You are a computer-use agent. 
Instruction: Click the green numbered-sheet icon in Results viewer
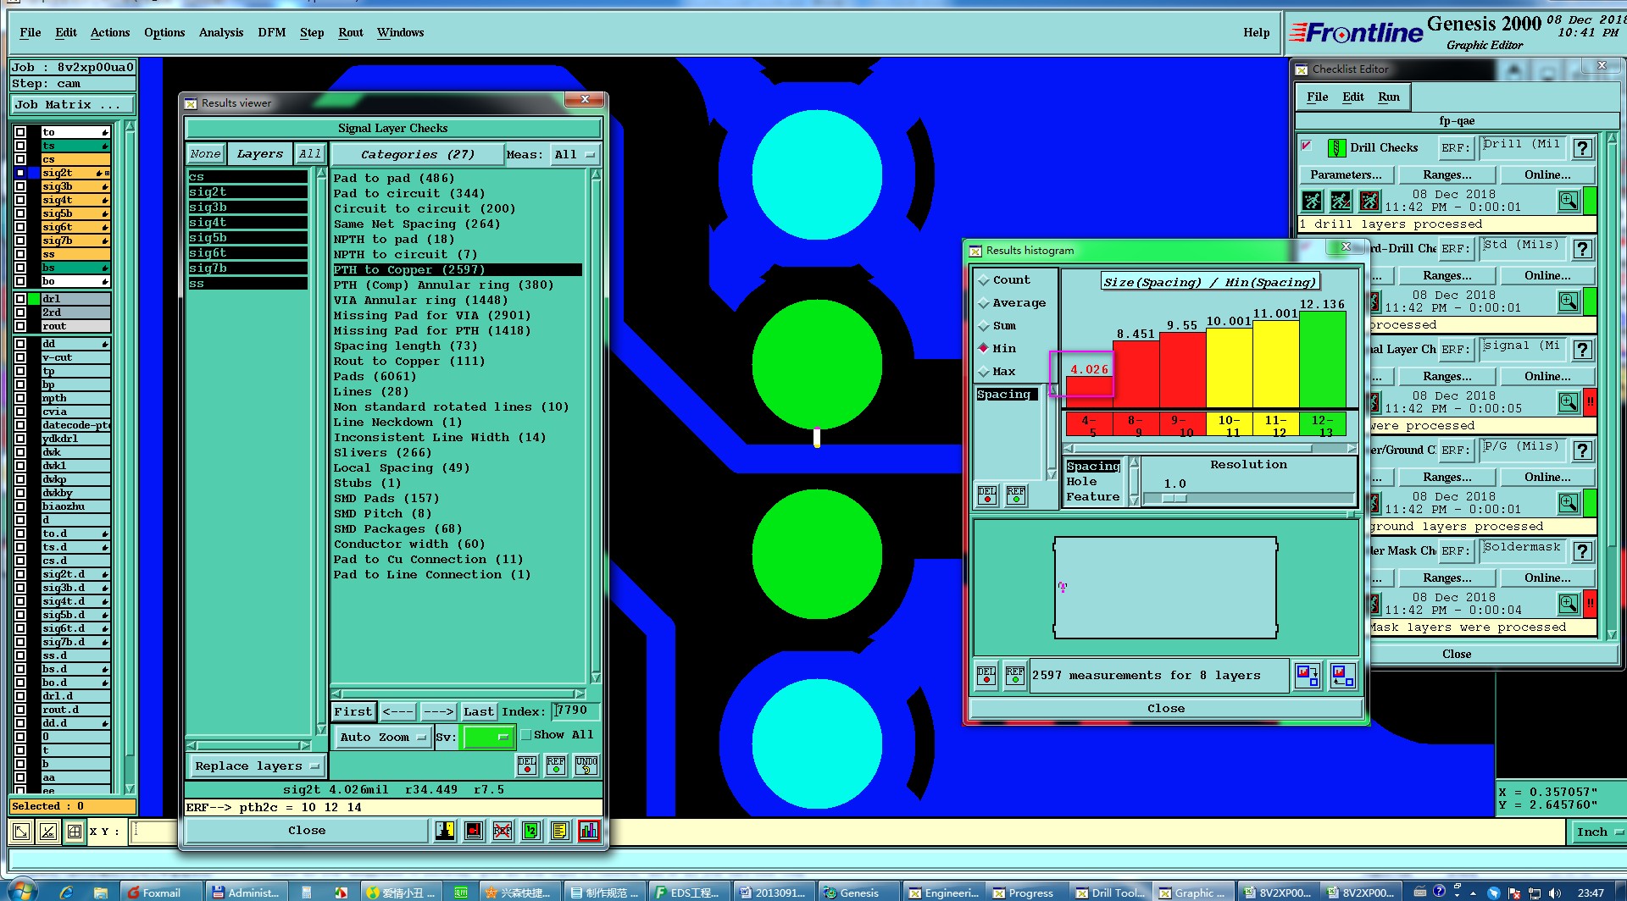pyautogui.click(x=530, y=831)
